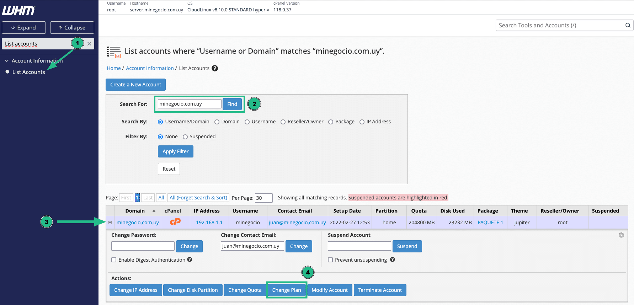The width and height of the screenshot is (634, 305).
Task: Open List Accounts help question mark icon
Action: click(215, 68)
